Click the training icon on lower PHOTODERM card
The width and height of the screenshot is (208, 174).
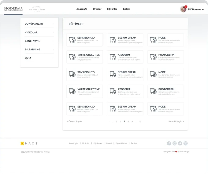153,91
